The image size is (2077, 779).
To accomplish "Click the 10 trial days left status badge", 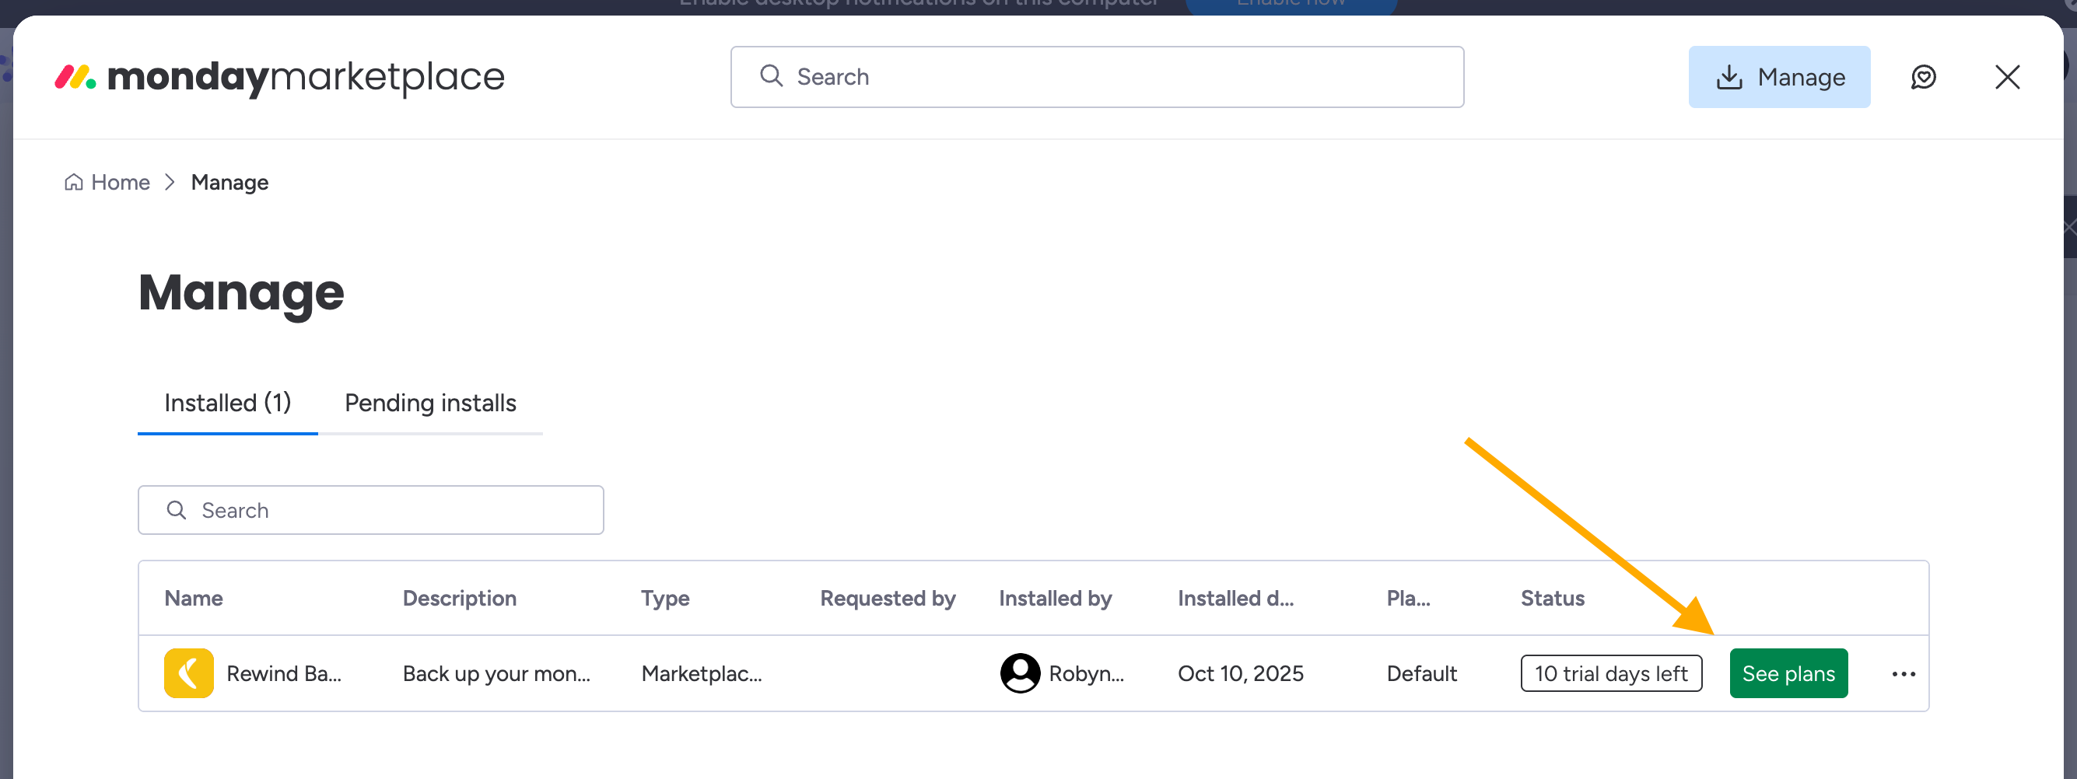I will point(1611,672).
